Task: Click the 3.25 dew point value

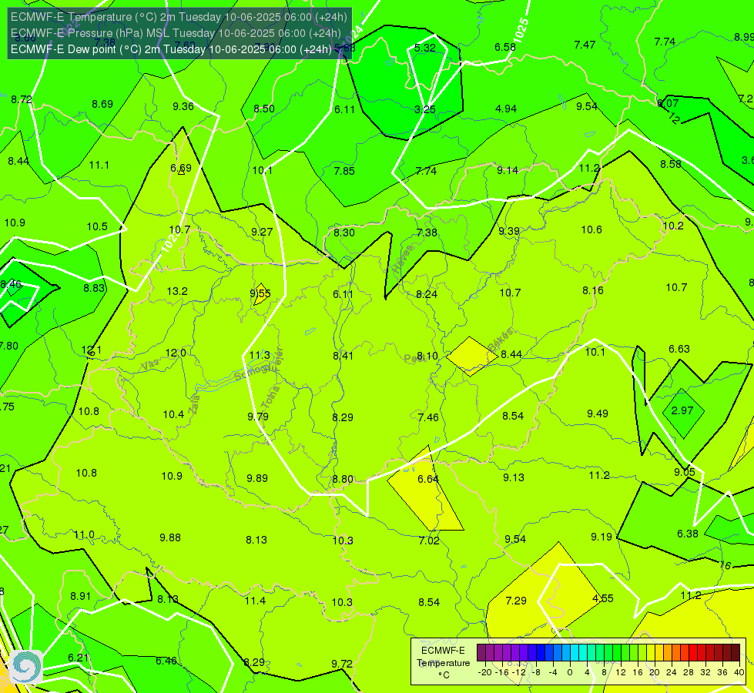Action: [425, 109]
